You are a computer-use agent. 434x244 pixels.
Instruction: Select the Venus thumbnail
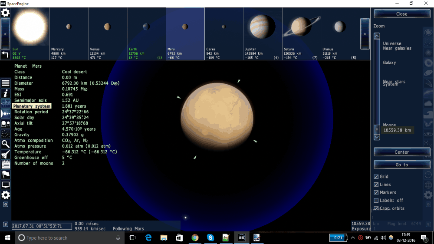click(x=108, y=34)
